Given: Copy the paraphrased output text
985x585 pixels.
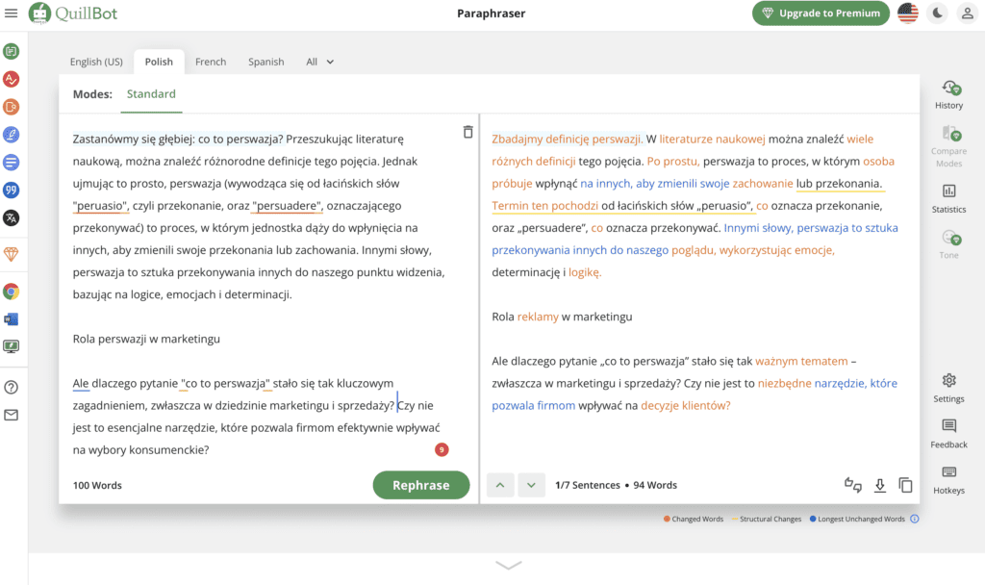Looking at the screenshot, I should 905,485.
